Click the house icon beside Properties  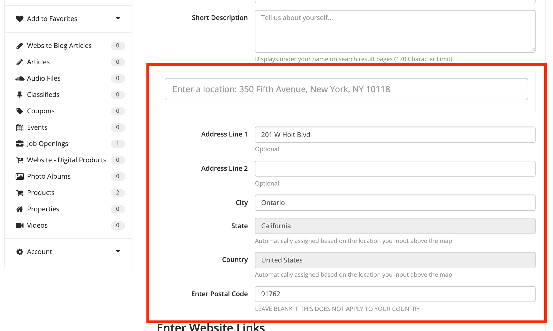20,209
